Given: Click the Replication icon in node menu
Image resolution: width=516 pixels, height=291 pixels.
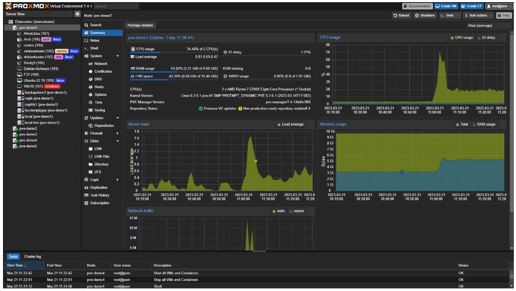Looking at the screenshot, I should [86, 187].
